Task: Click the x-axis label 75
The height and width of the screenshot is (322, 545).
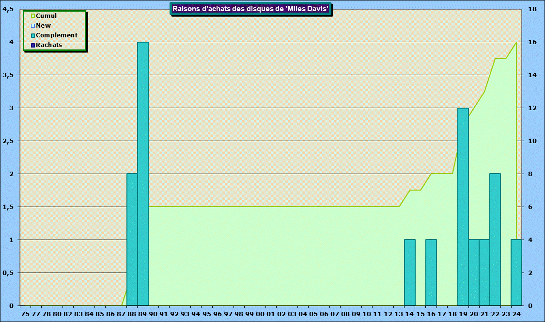Action: (x=25, y=314)
